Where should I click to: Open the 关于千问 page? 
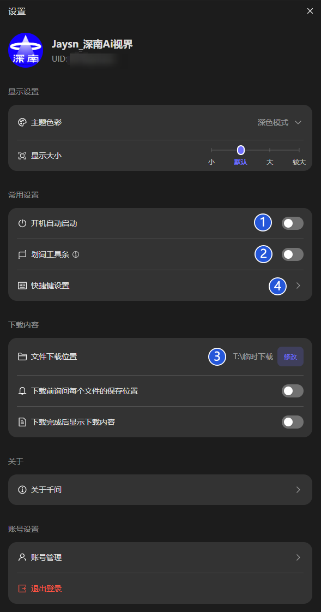click(x=160, y=489)
